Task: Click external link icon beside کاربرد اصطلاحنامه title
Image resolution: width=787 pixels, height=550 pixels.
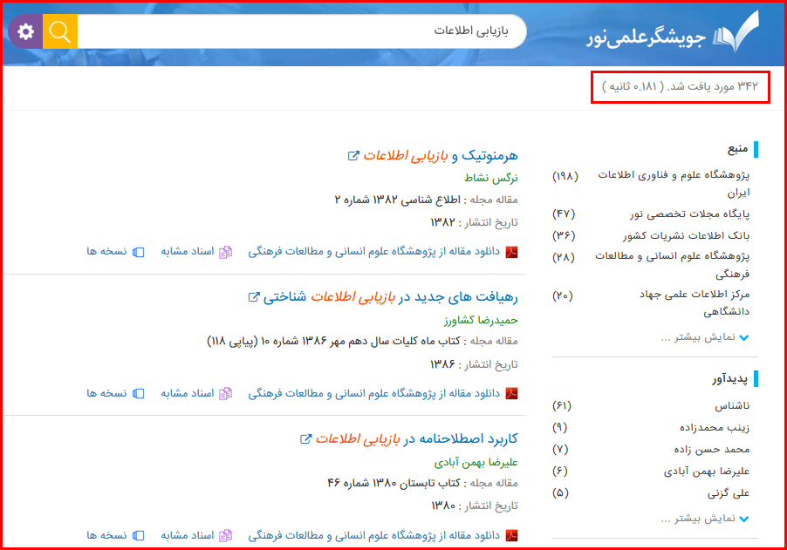Action: [305, 438]
